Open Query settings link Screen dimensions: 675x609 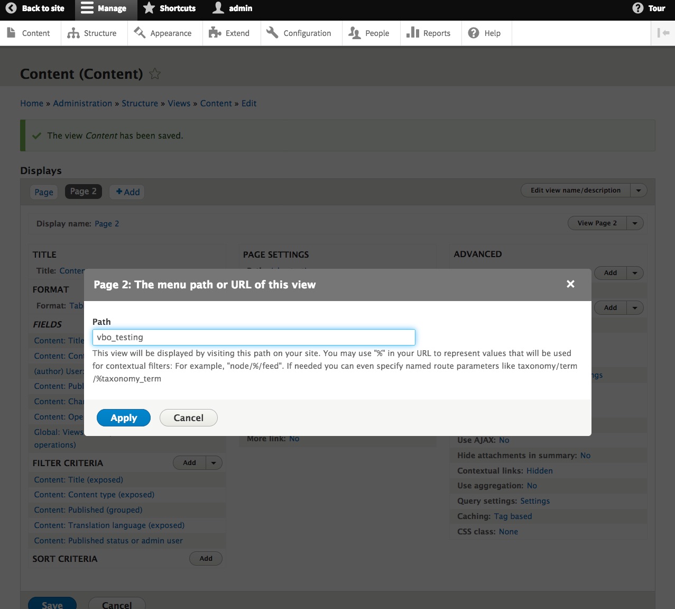click(x=535, y=501)
